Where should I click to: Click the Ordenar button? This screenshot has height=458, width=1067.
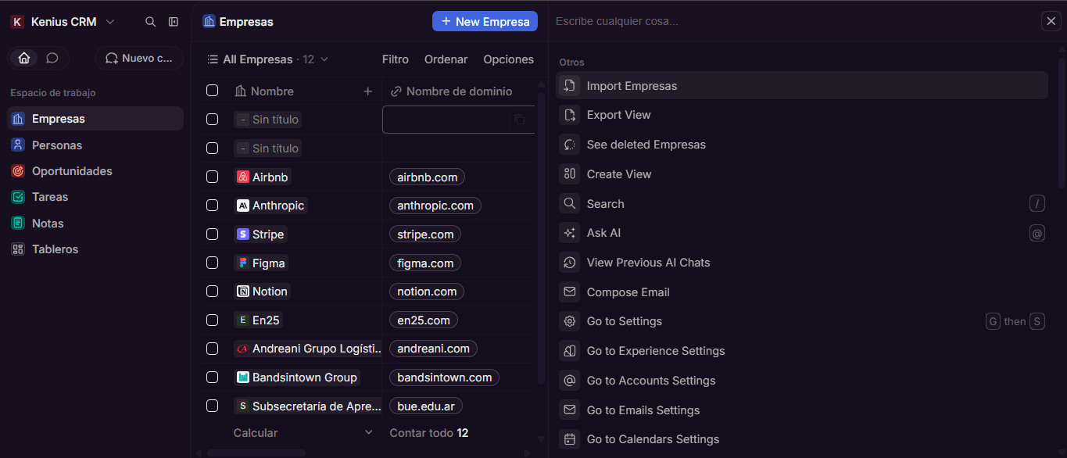pyautogui.click(x=446, y=59)
